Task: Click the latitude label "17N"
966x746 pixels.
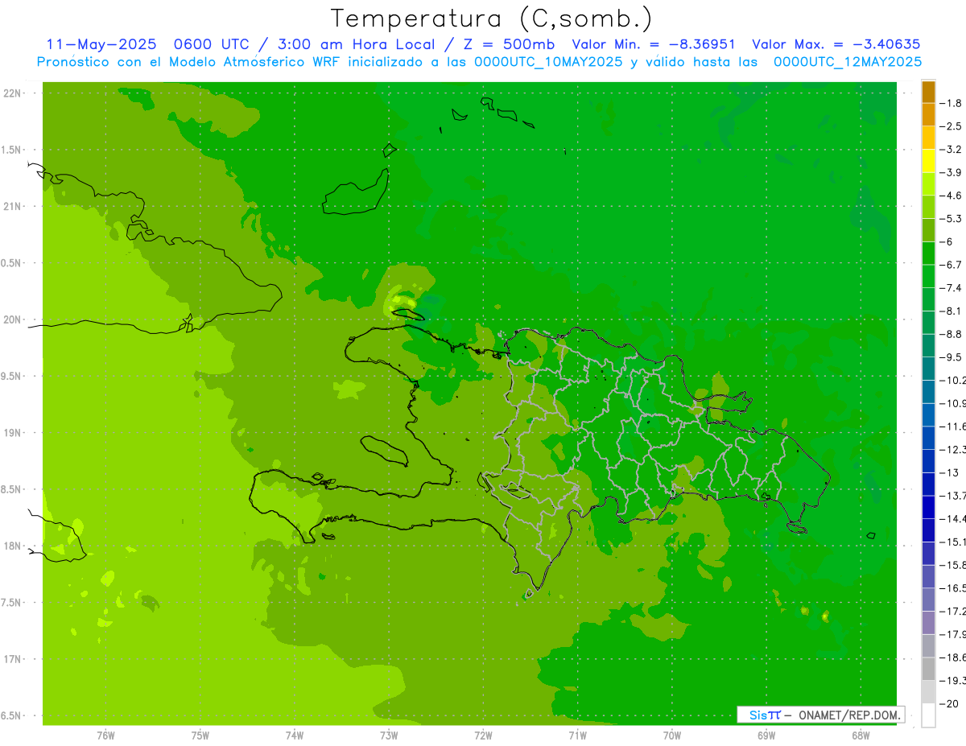Action: tap(12, 659)
